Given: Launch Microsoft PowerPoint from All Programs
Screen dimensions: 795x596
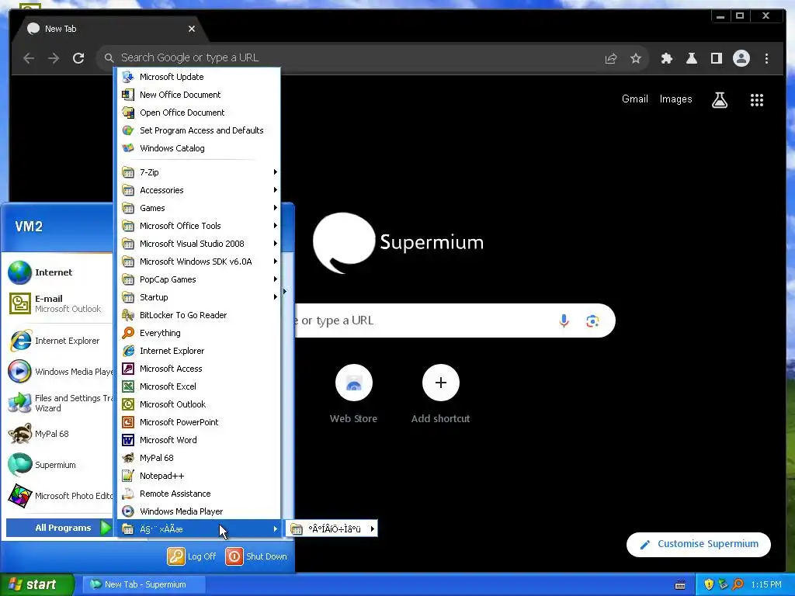Looking at the screenshot, I should [199, 422].
